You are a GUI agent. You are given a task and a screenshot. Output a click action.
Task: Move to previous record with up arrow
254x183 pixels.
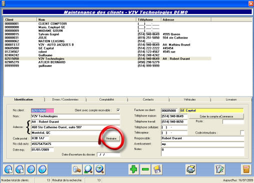[42, 169]
